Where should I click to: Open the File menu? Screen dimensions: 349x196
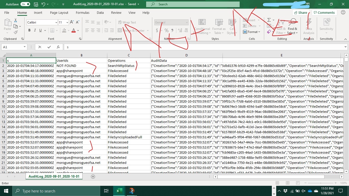pyautogui.click(x=7, y=13)
